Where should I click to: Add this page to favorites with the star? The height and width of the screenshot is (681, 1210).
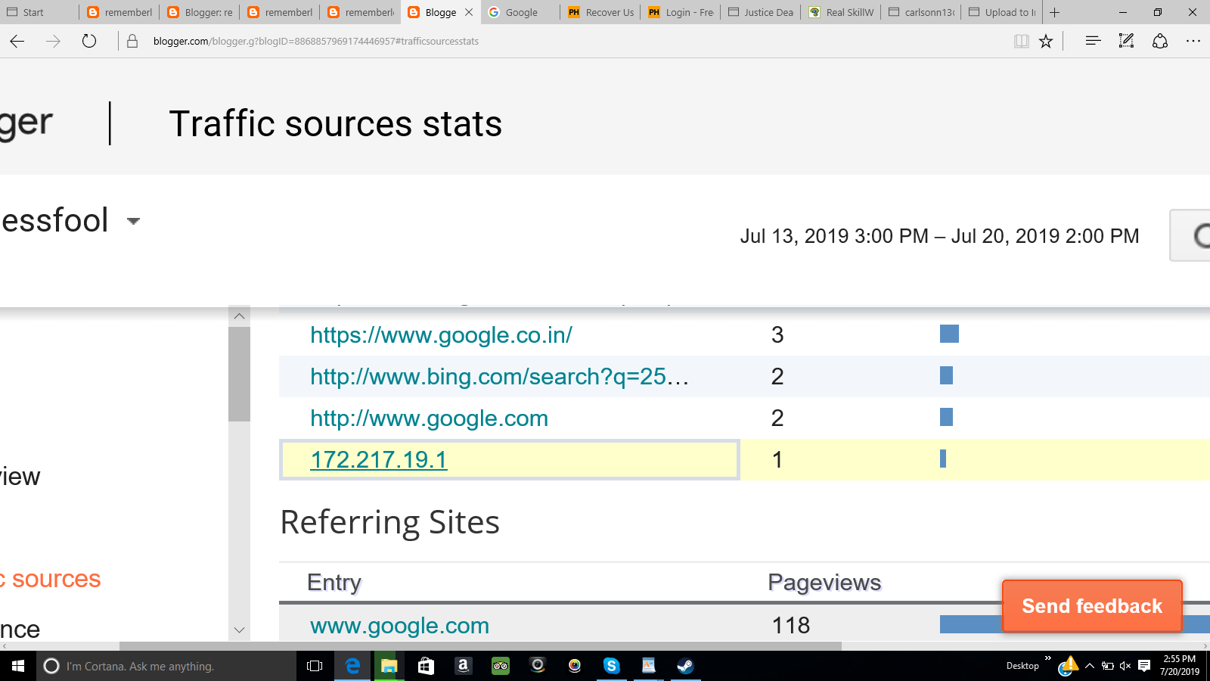click(x=1046, y=42)
